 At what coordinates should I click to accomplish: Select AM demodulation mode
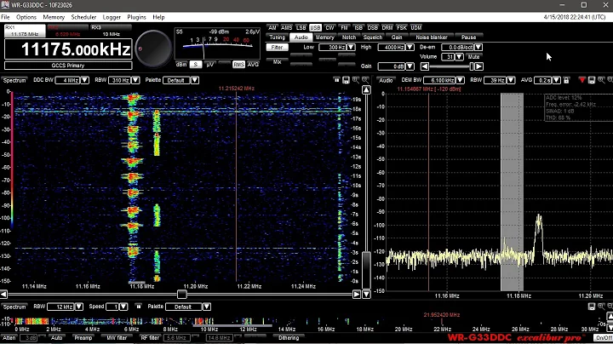click(x=272, y=28)
